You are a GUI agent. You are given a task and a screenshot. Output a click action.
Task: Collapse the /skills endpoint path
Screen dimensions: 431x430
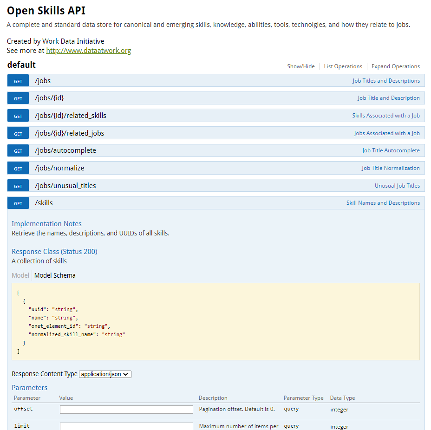pyautogui.click(x=44, y=203)
